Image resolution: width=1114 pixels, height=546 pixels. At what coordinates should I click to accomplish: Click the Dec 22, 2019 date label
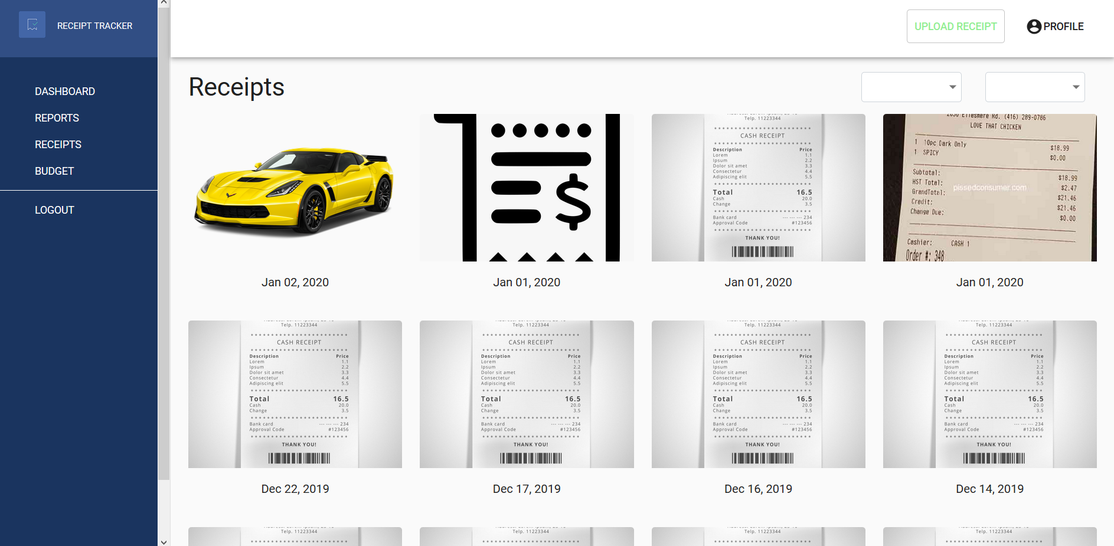295,489
